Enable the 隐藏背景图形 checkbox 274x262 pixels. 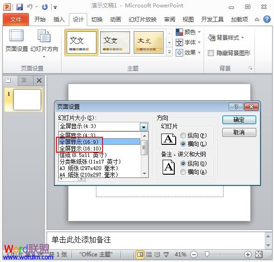coord(211,53)
